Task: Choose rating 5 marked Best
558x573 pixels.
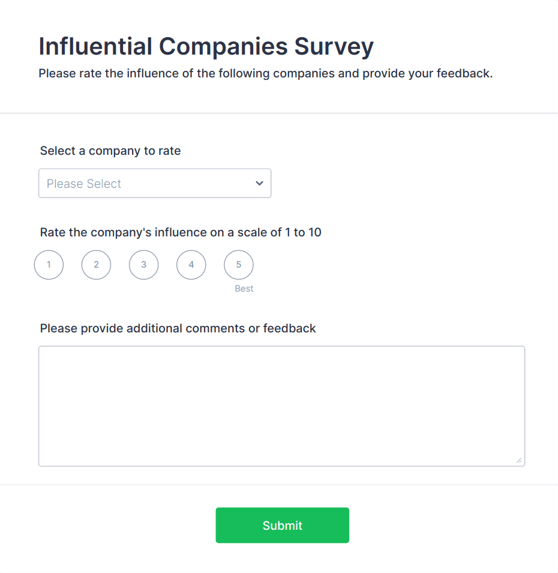Action: [x=238, y=265]
